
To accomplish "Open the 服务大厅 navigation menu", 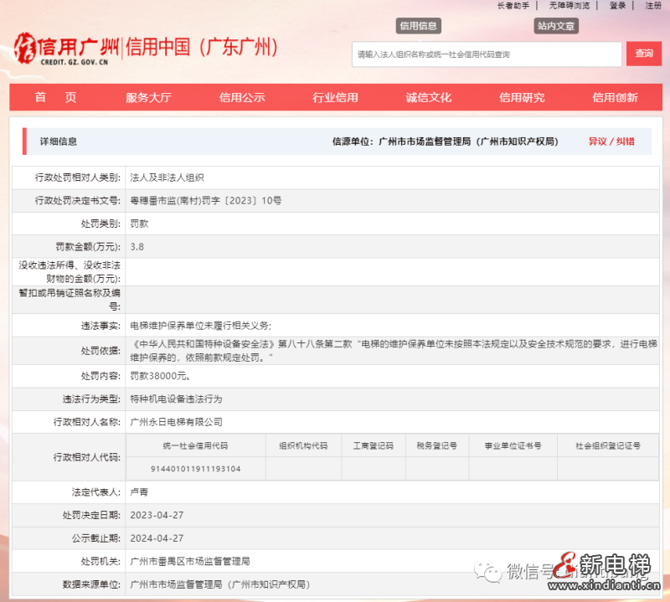I will [147, 97].
